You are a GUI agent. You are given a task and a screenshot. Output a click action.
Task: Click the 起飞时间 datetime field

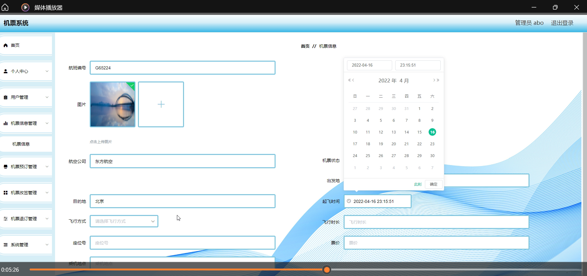point(378,201)
